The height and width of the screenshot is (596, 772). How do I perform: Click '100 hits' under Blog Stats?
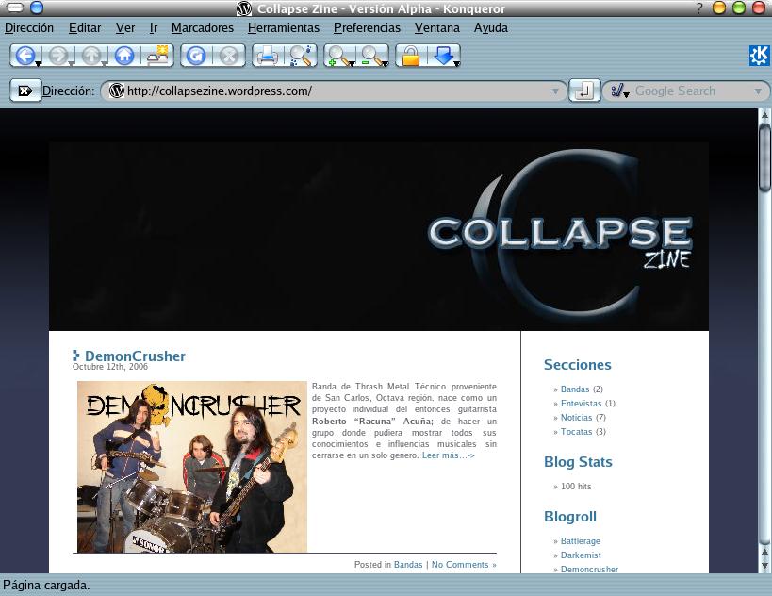tap(576, 487)
